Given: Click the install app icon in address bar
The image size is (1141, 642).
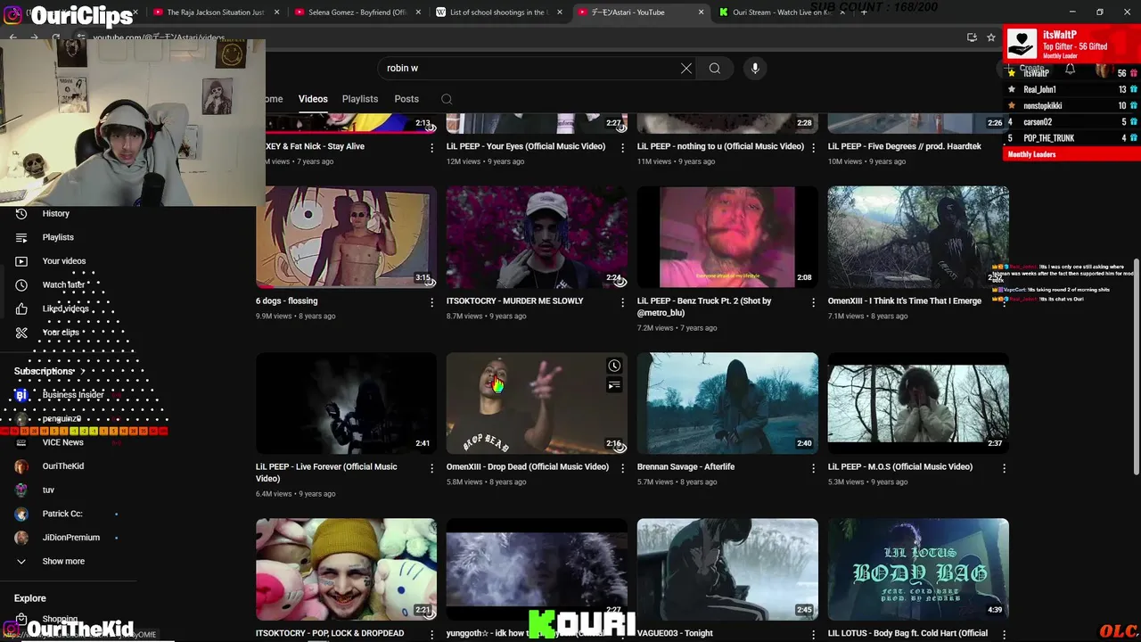Looking at the screenshot, I should point(972,37).
